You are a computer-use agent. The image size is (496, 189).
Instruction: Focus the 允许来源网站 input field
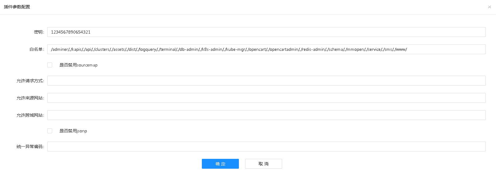(x=266, y=98)
